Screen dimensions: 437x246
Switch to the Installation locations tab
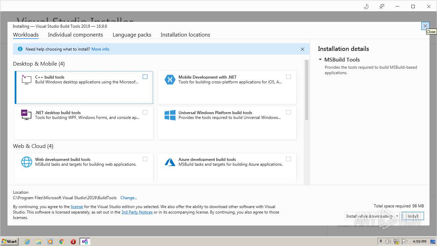(185, 35)
